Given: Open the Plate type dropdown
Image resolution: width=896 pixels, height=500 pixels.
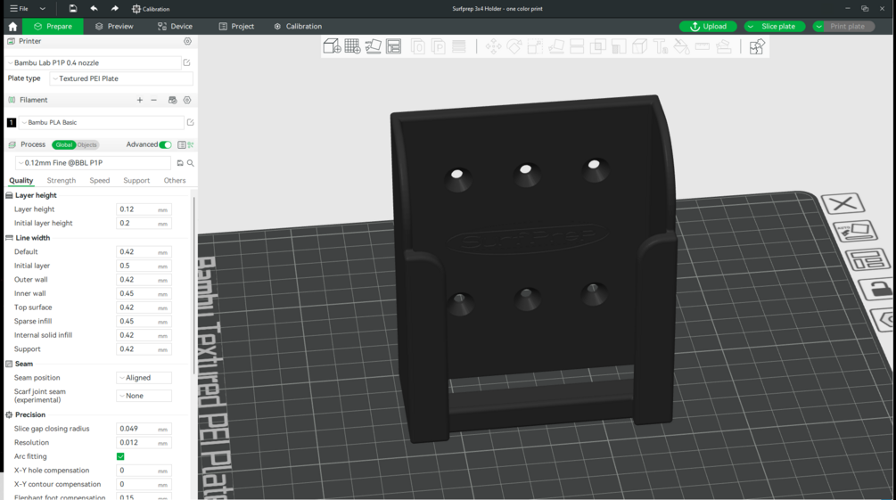Looking at the screenshot, I should coord(121,78).
